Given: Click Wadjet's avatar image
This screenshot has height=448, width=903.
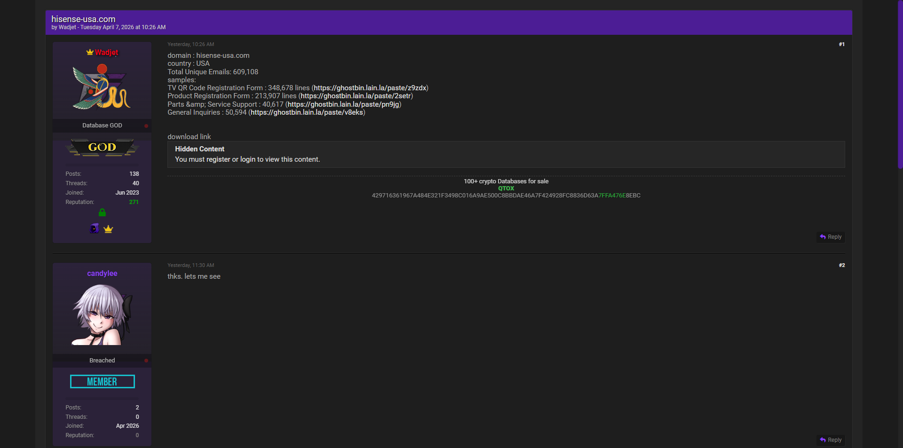Looking at the screenshot, I should click(x=102, y=86).
